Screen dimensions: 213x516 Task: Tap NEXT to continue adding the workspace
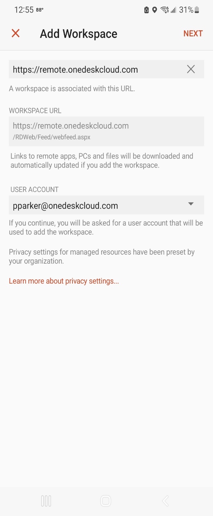click(x=193, y=33)
